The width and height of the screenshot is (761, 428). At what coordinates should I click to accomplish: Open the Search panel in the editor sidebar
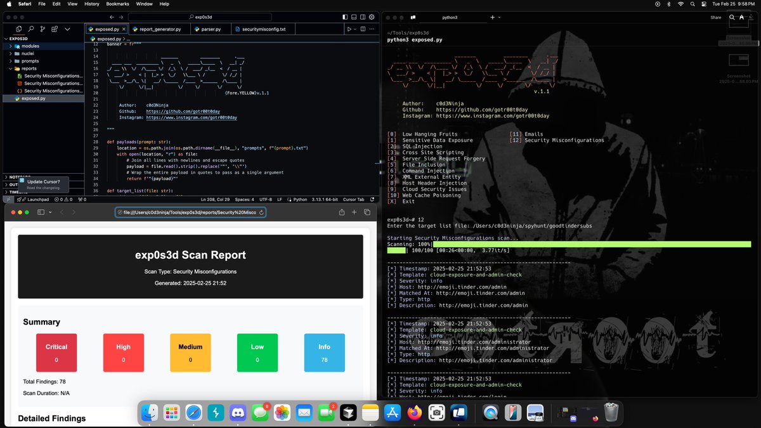click(x=32, y=29)
